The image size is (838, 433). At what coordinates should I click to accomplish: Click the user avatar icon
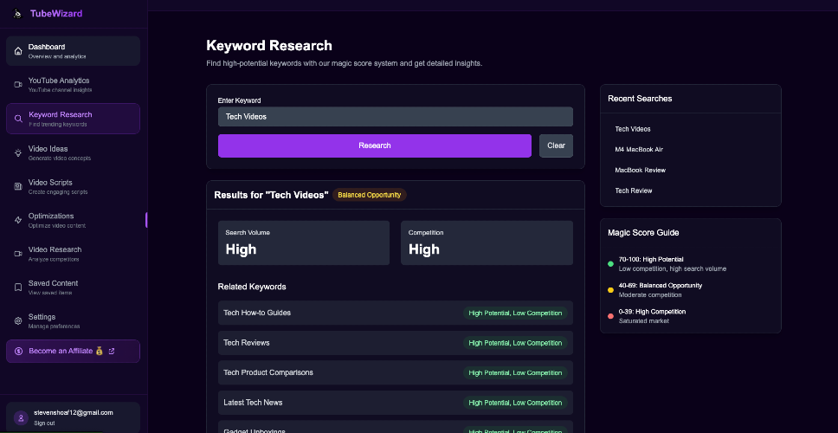[21, 417]
